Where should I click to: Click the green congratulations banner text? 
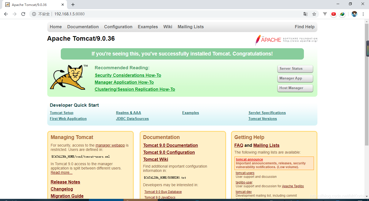click(x=182, y=54)
